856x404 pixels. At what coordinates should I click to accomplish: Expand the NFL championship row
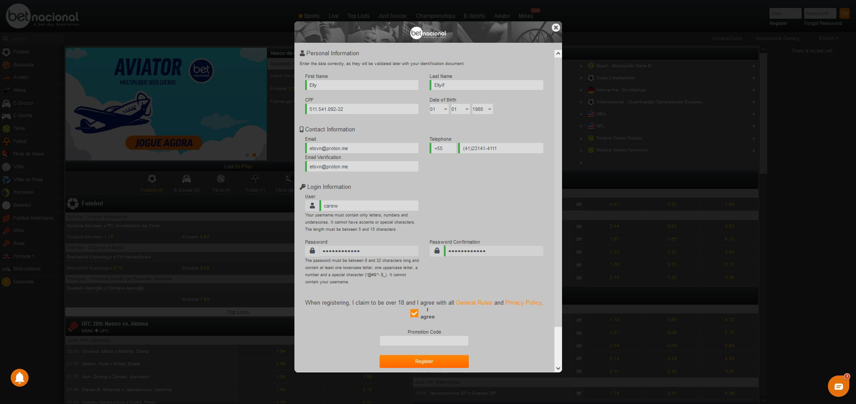pyautogui.click(x=670, y=126)
